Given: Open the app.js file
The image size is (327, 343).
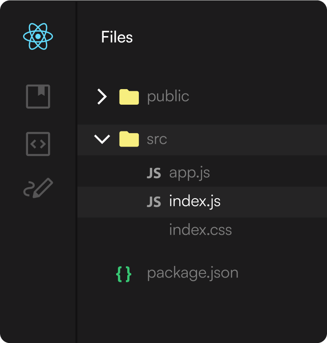Looking at the screenshot, I should [189, 173].
